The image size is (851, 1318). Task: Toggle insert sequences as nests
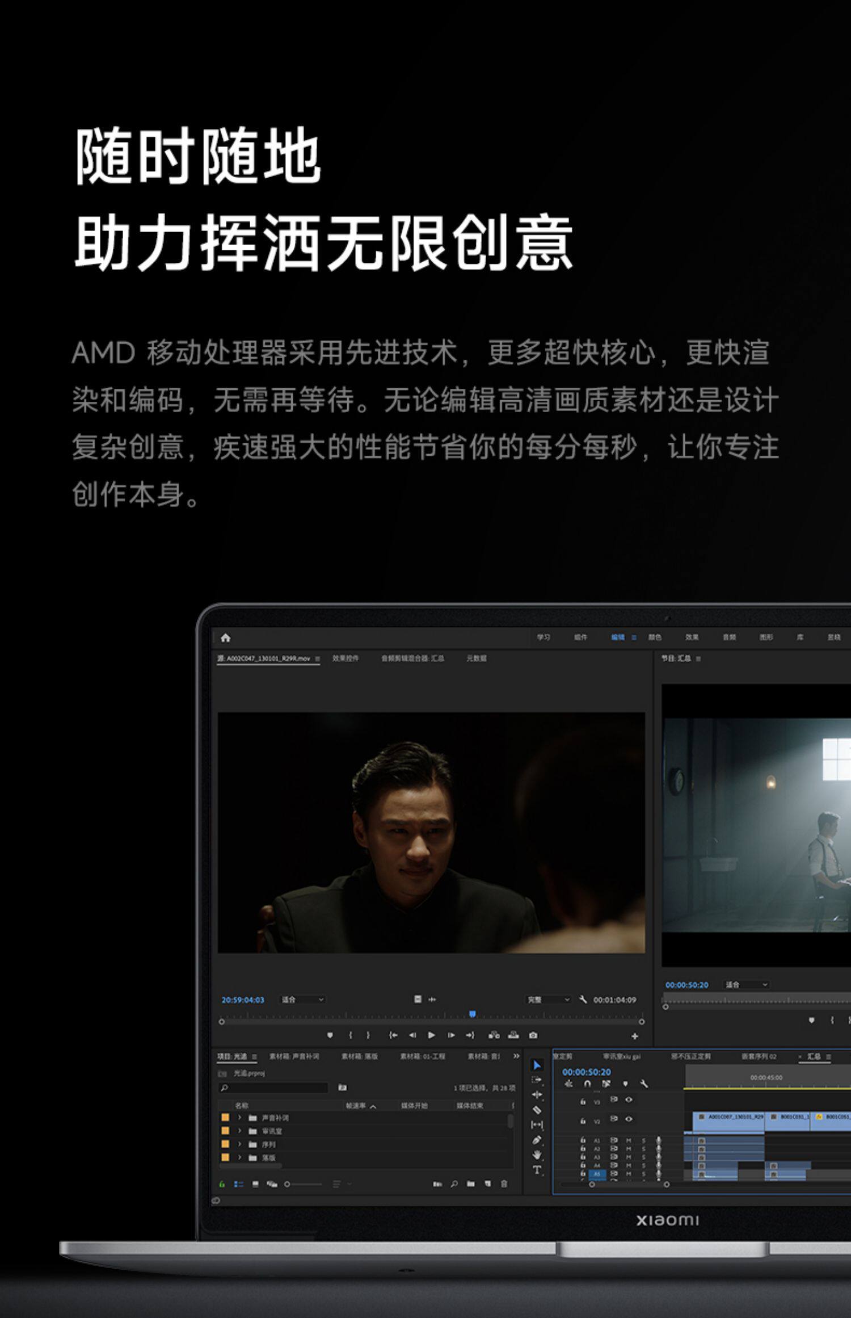point(568,1084)
